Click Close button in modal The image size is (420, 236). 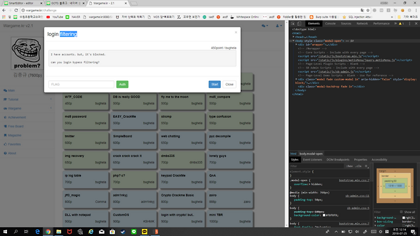pyautogui.click(x=229, y=84)
